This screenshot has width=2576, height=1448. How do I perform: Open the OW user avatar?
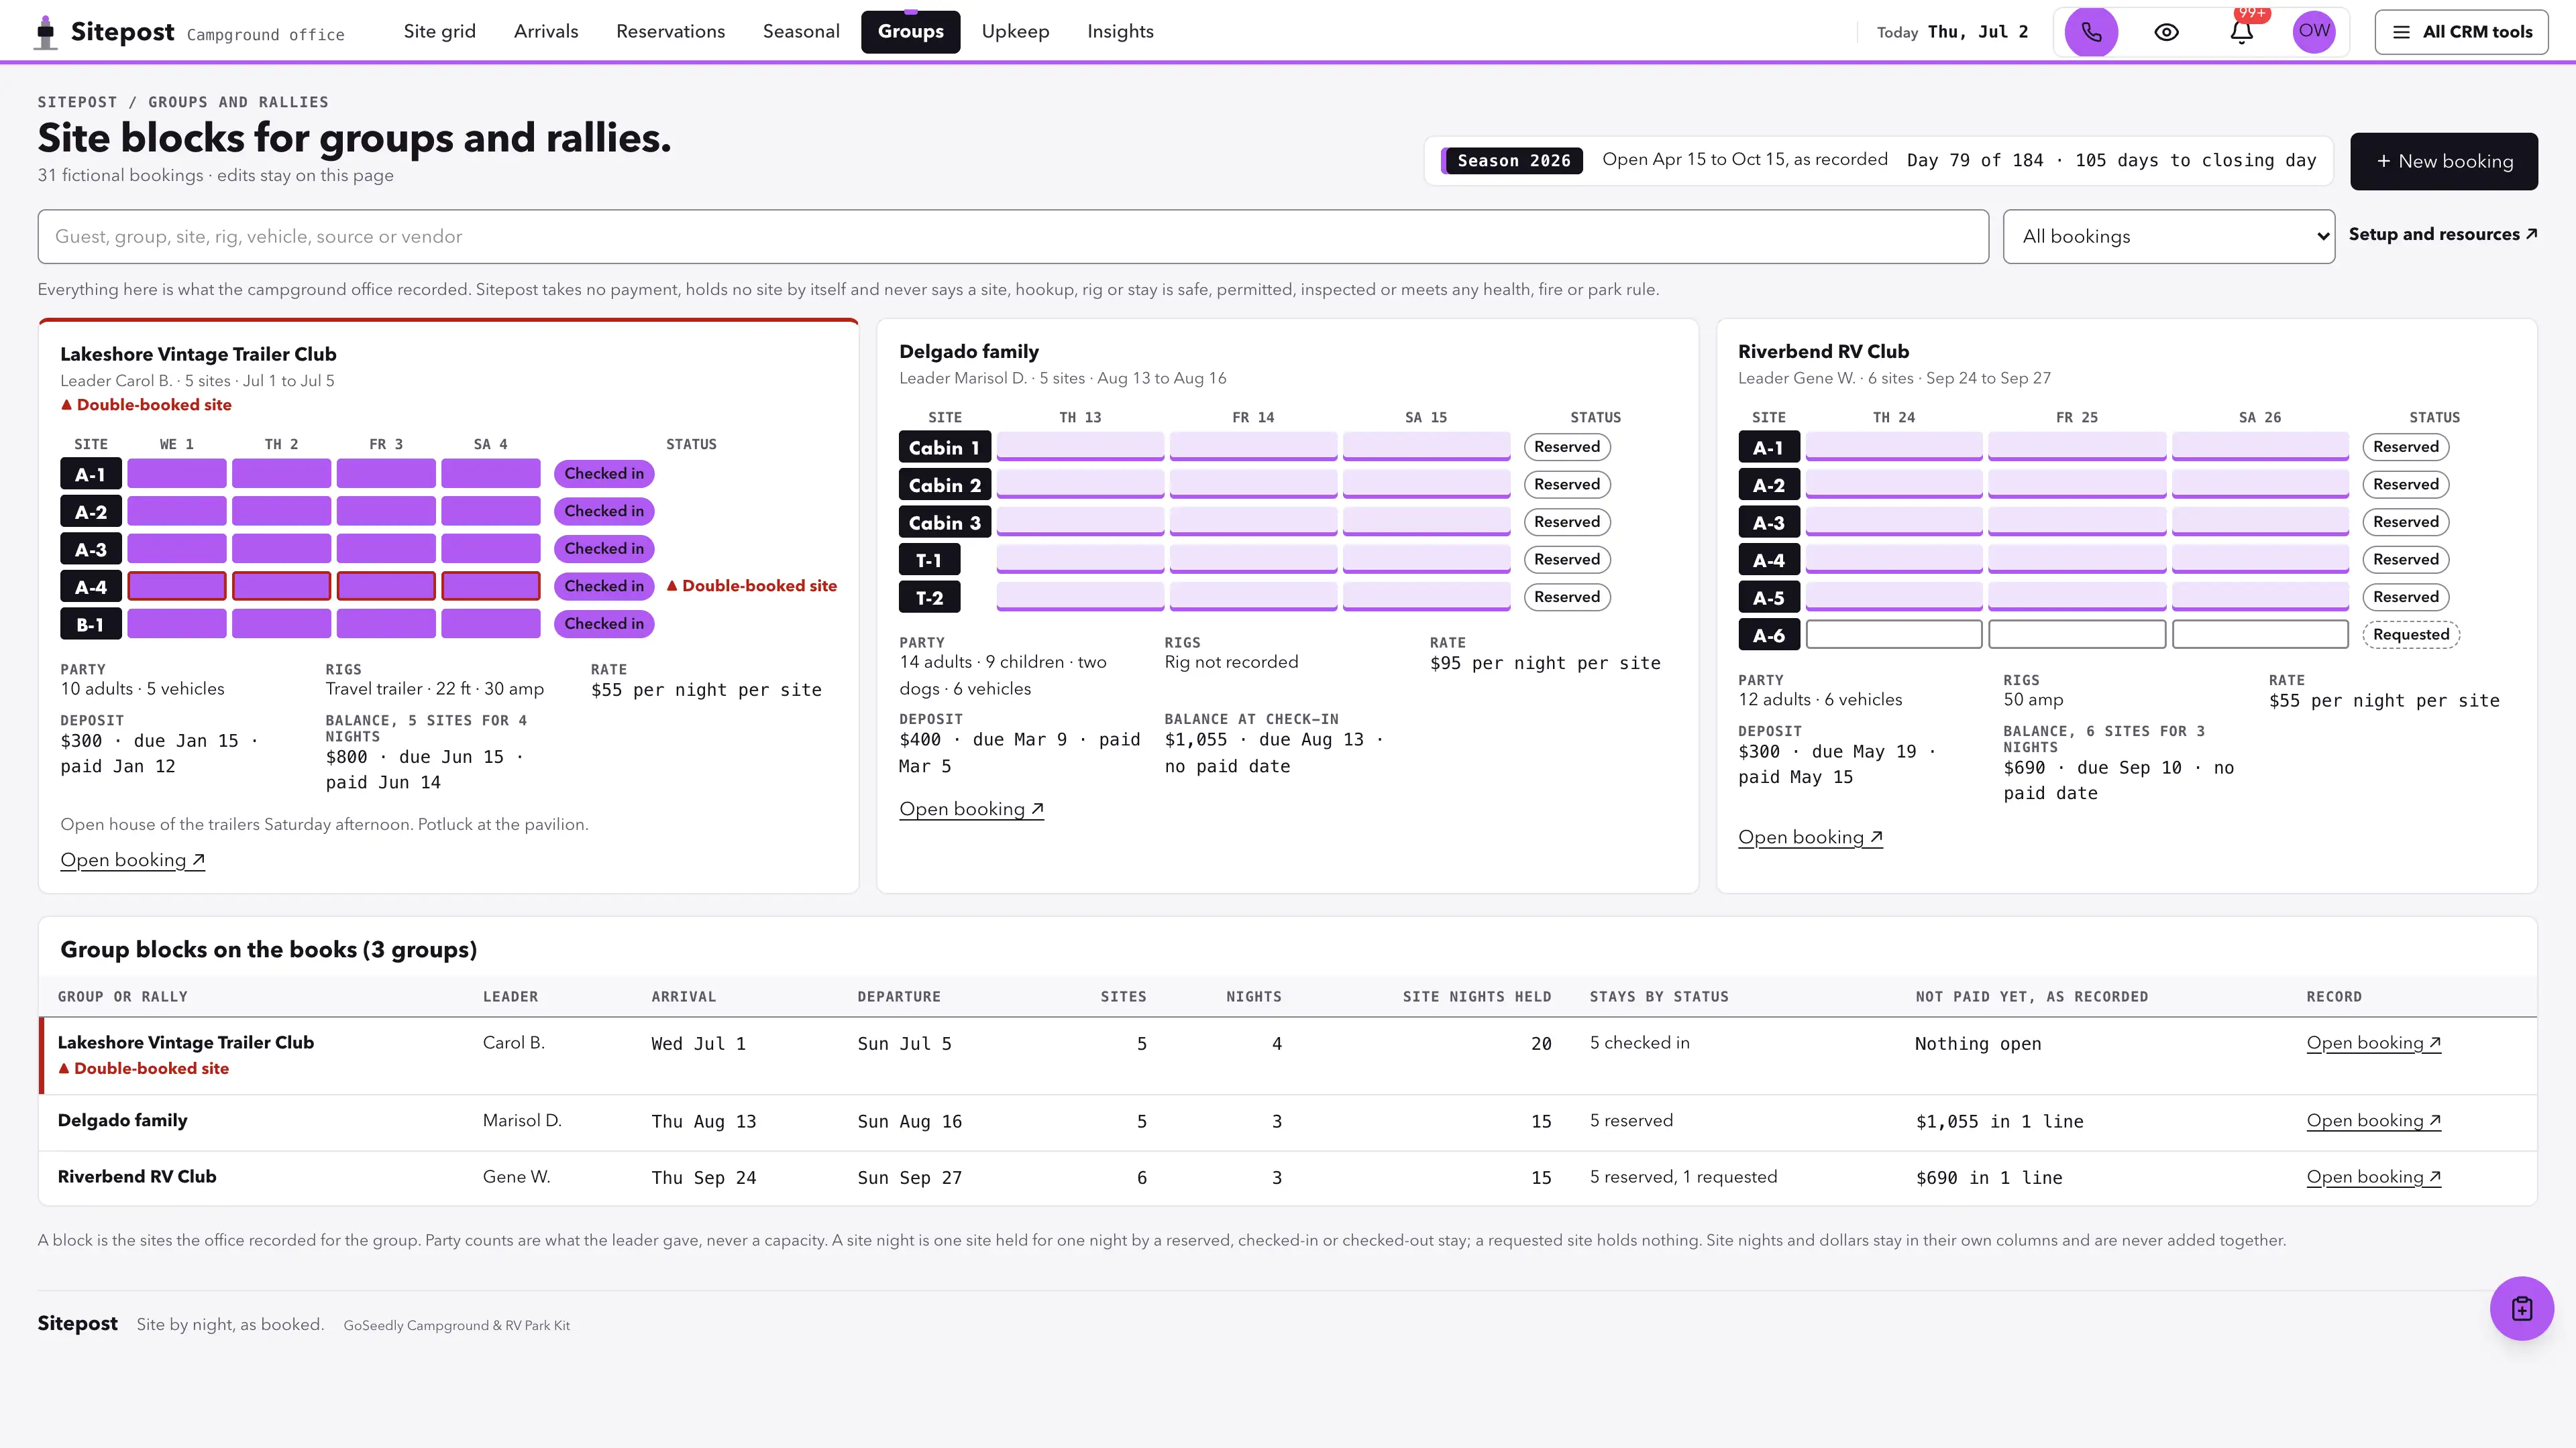click(2314, 32)
